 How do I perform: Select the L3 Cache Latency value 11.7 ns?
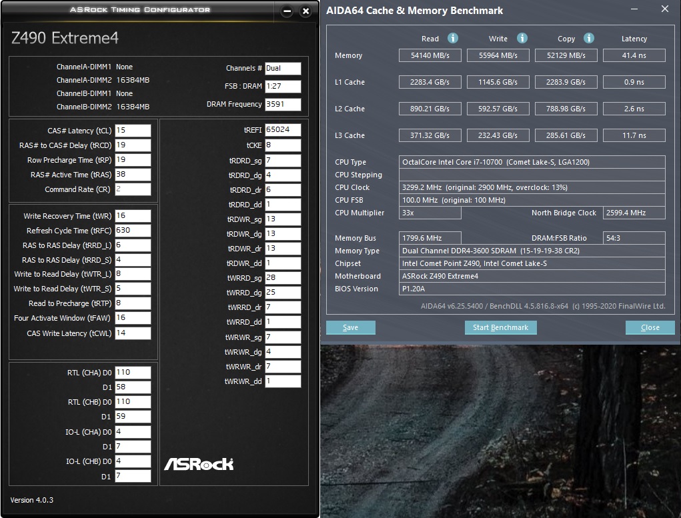point(634,135)
